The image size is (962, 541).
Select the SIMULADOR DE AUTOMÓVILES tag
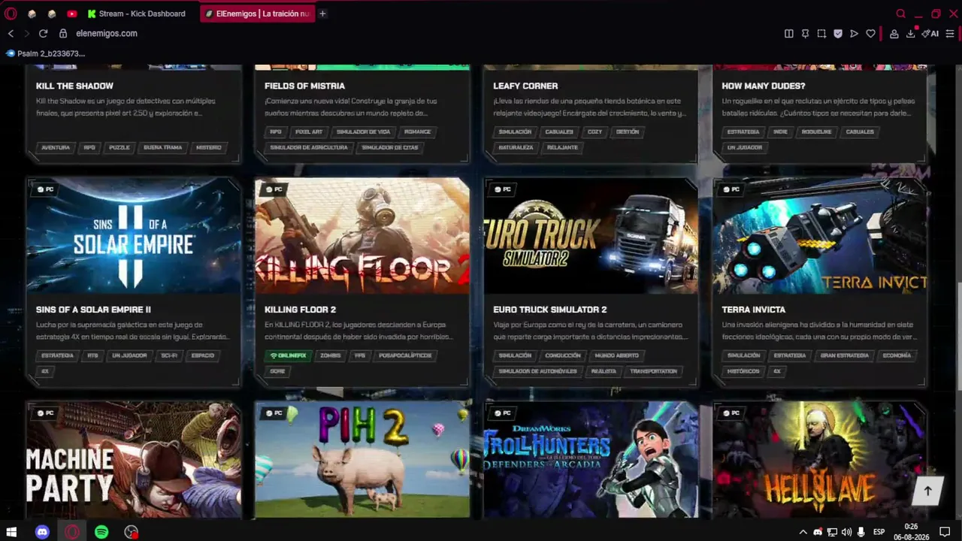click(x=537, y=371)
